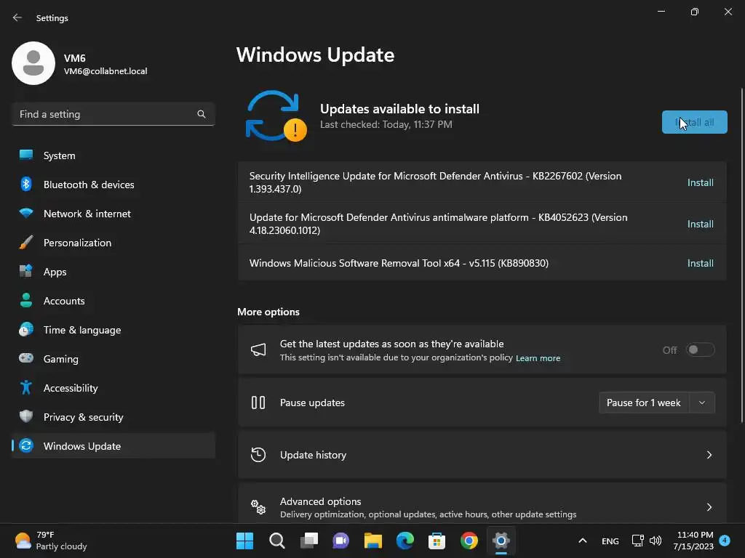Open taskbar Search
Screen dimensions: 745x558
277,541
